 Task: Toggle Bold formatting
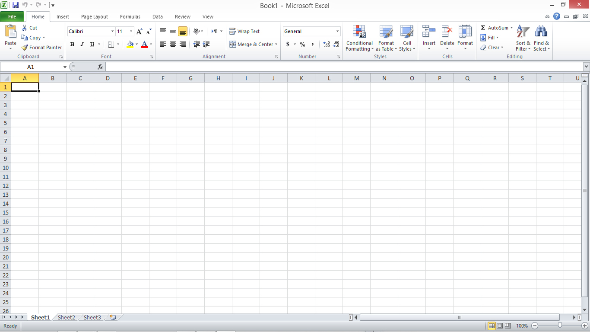[72, 44]
